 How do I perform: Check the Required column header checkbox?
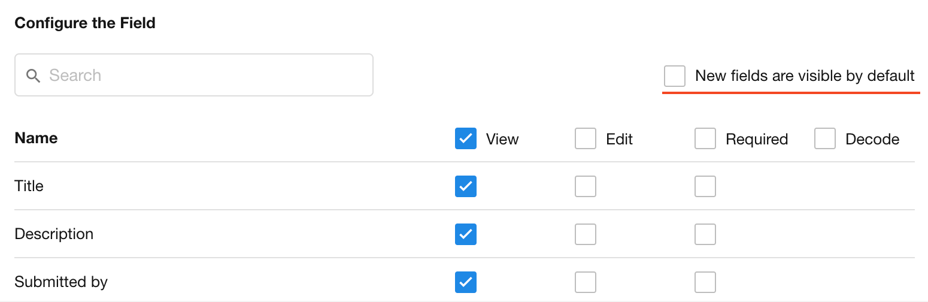(705, 139)
